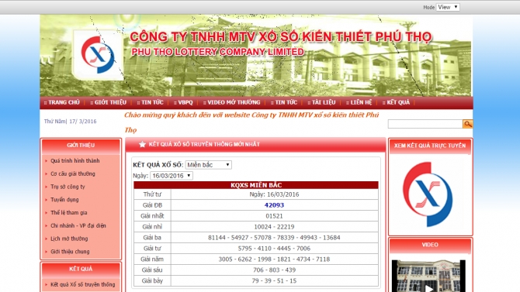Screen dimensions: 520x292
Task: Click the date text Thứ Năm 17/3/2016
Action: point(71,122)
